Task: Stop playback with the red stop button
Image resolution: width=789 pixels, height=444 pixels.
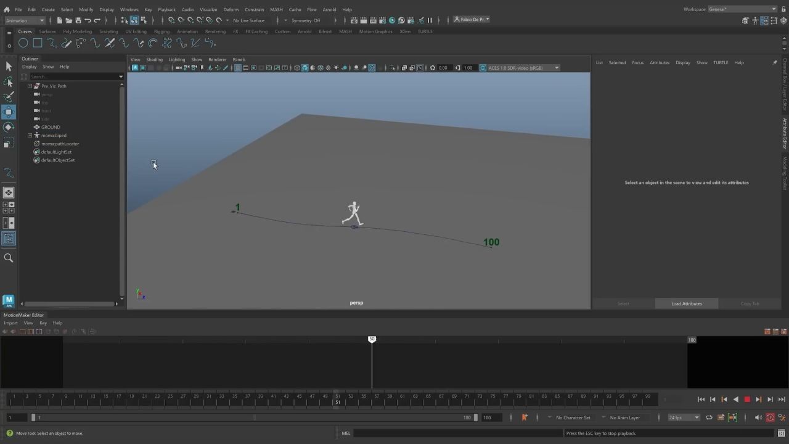Action: tap(747, 400)
